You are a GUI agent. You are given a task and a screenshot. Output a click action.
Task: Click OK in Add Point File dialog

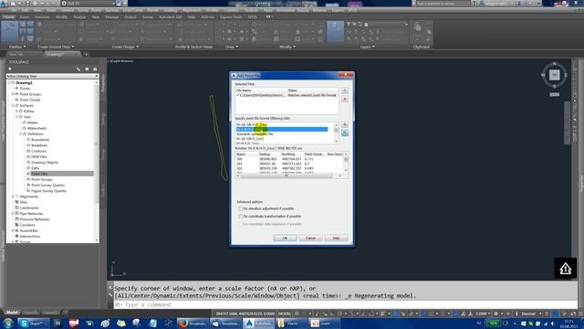click(285, 238)
